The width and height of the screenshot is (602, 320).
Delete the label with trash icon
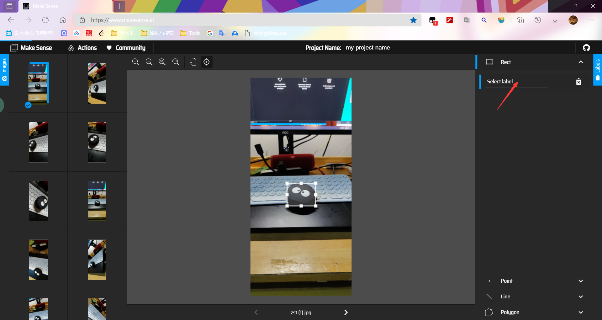pos(578,82)
